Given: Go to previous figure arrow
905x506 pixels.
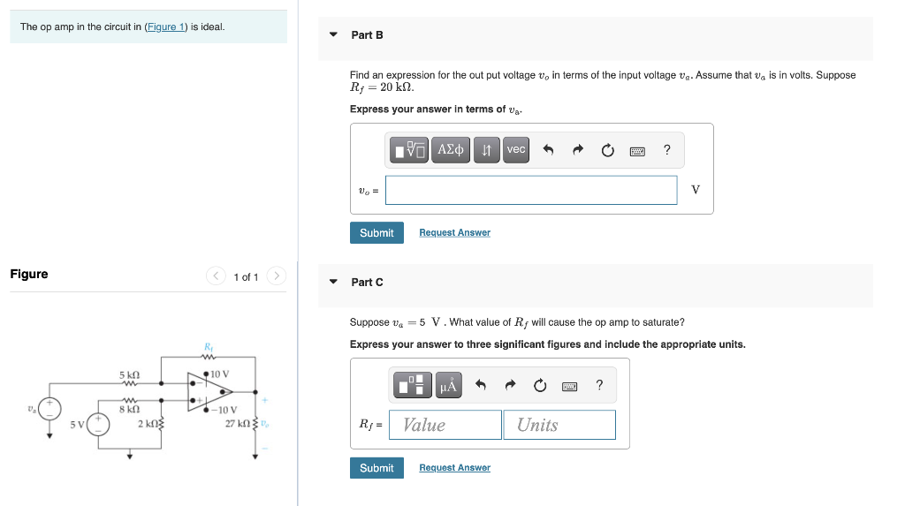Looking at the screenshot, I should 216,276.
